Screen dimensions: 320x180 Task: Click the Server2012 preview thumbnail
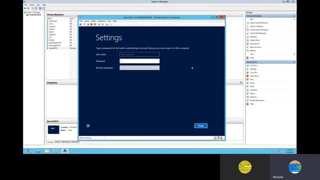tap(53, 130)
